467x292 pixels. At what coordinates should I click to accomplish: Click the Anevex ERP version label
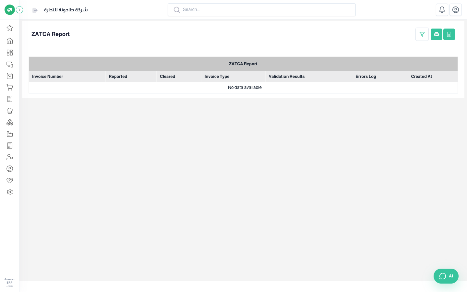(10, 283)
